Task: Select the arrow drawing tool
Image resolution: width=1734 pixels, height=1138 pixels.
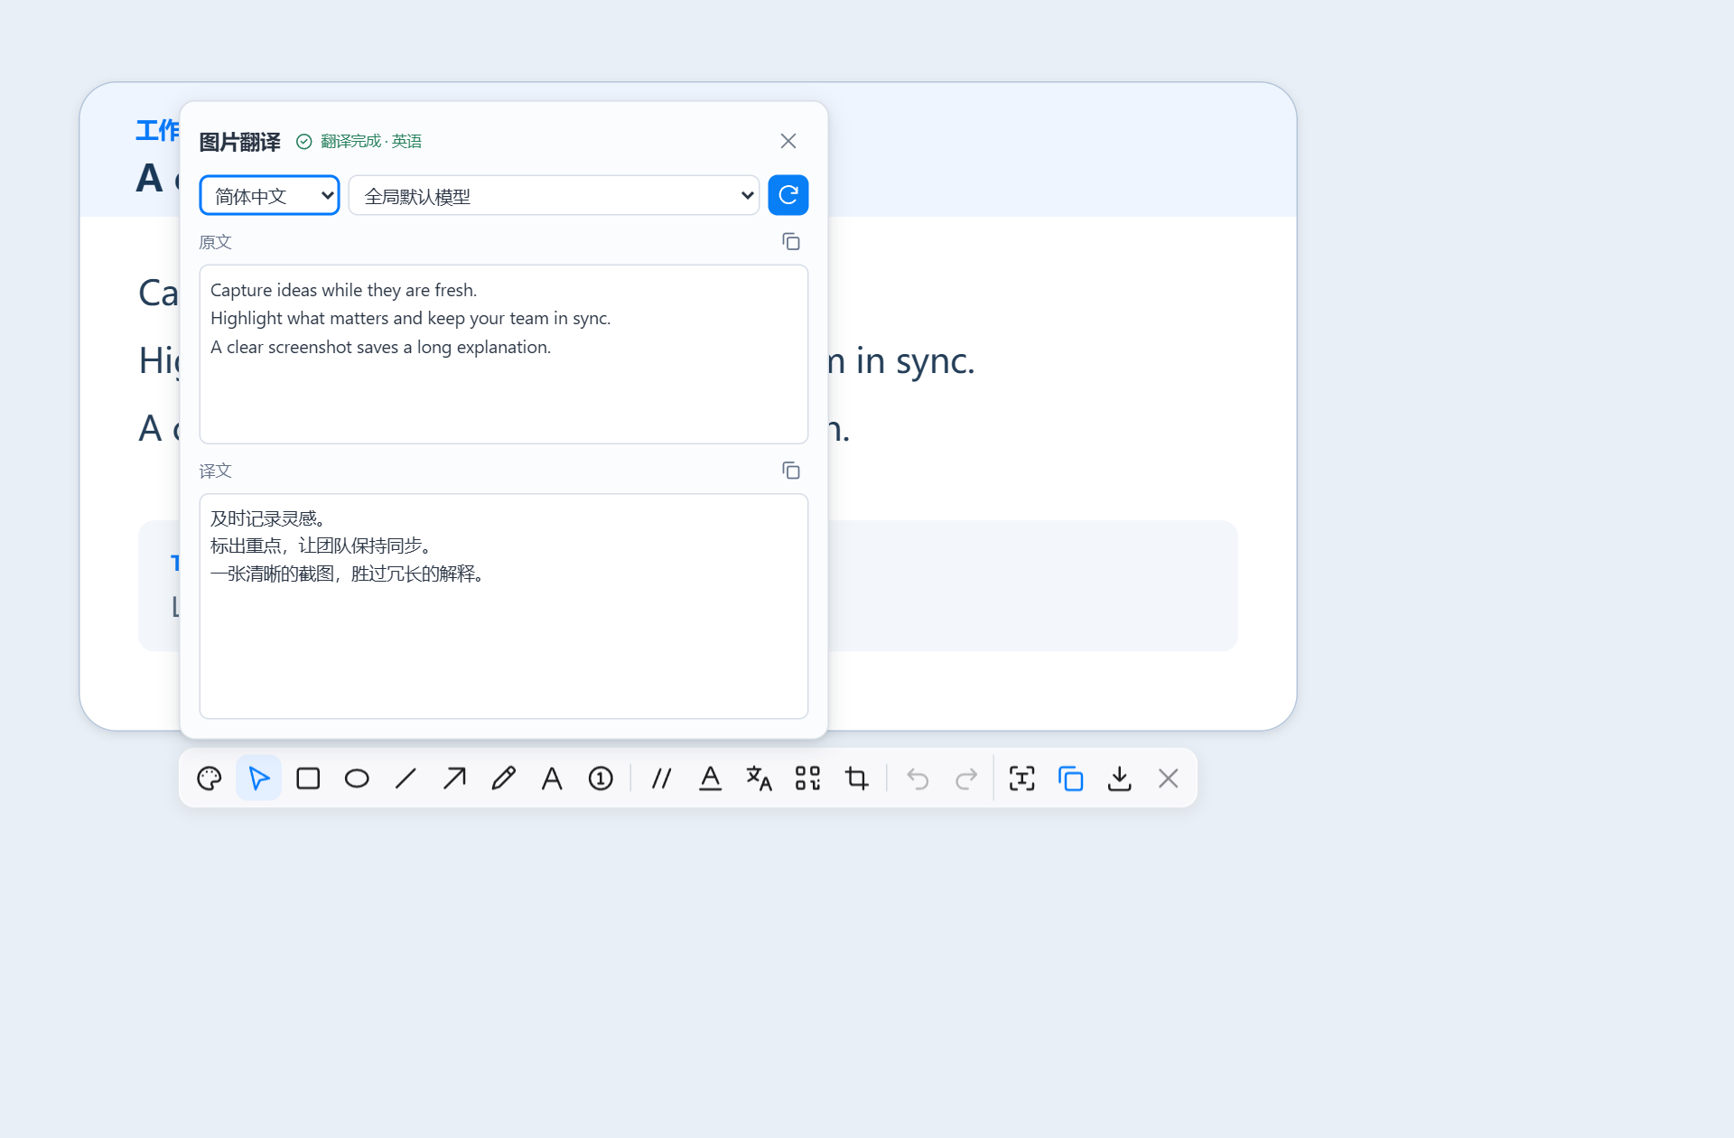Action: pyautogui.click(x=454, y=779)
